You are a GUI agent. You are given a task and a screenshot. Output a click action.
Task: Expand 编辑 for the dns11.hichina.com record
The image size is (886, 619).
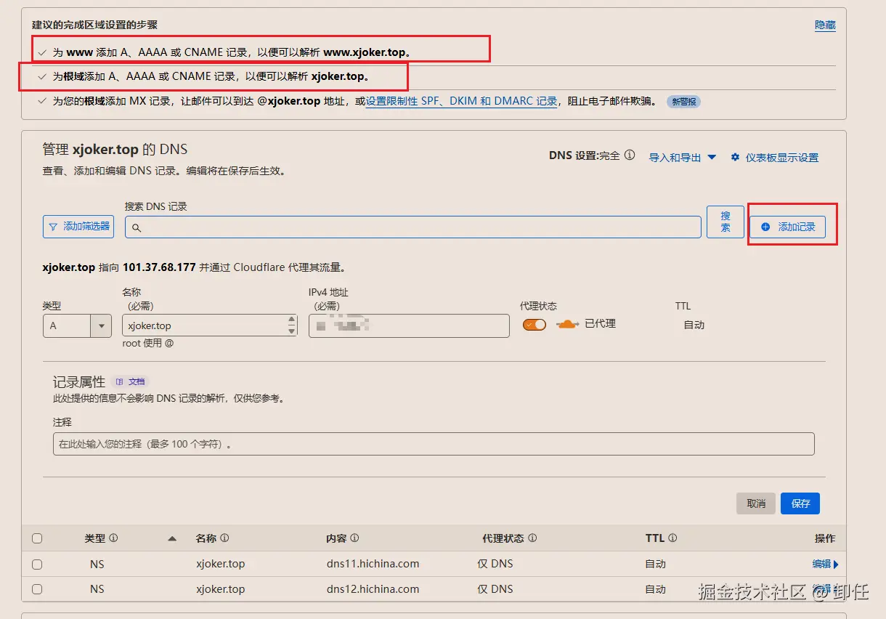click(x=825, y=564)
